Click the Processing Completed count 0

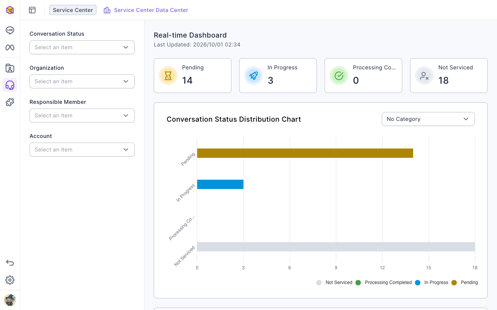tap(356, 80)
